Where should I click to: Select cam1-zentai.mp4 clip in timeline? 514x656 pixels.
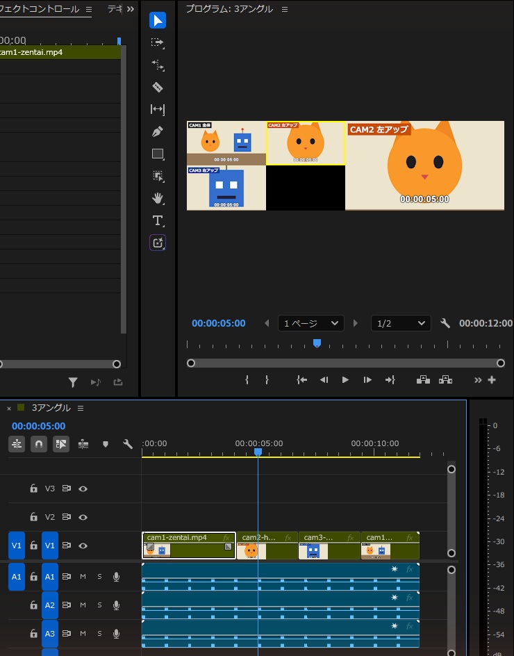189,546
